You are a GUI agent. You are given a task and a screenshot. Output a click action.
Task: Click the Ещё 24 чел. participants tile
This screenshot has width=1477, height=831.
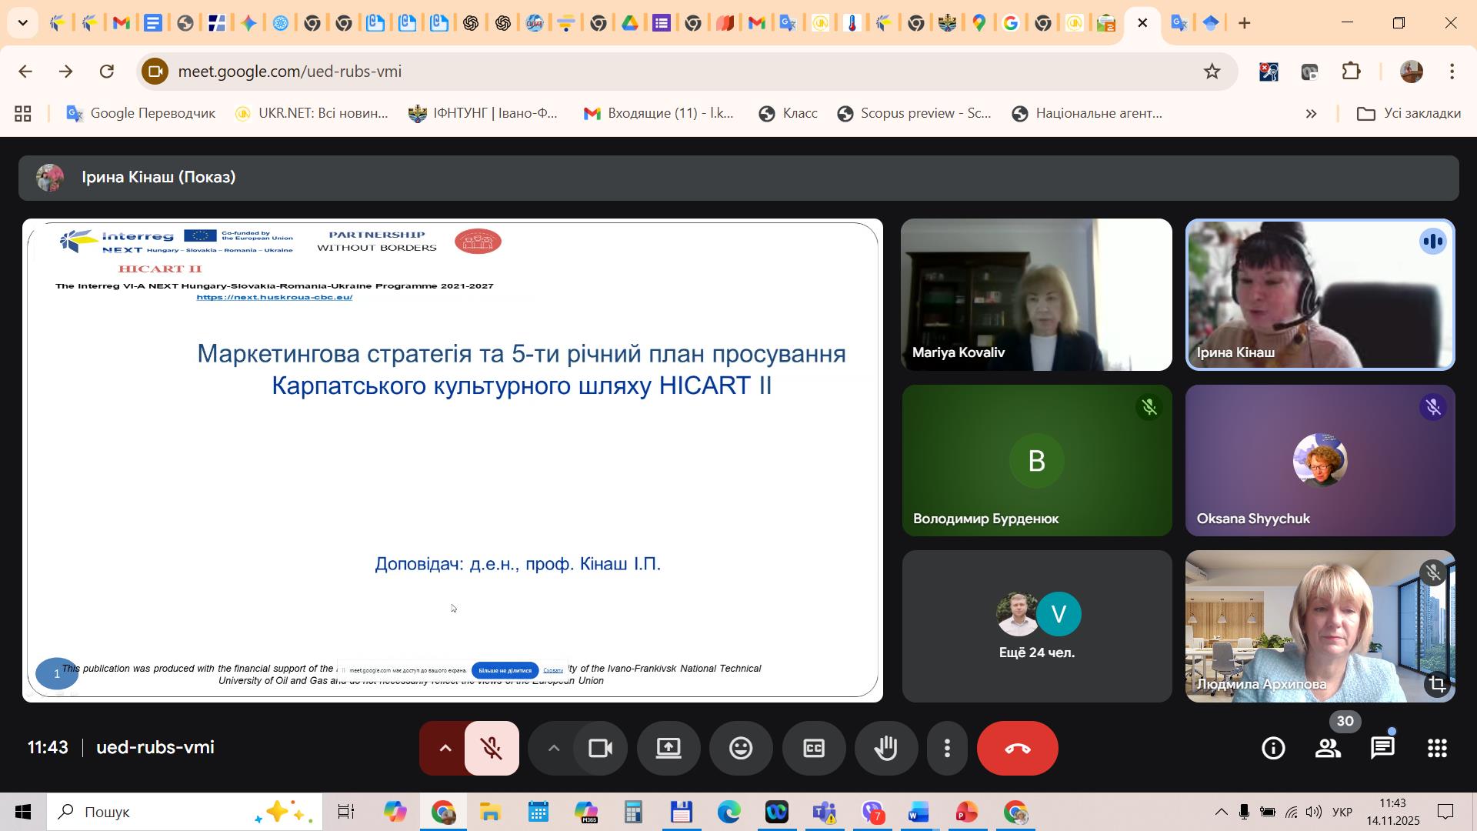(1036, 626)
